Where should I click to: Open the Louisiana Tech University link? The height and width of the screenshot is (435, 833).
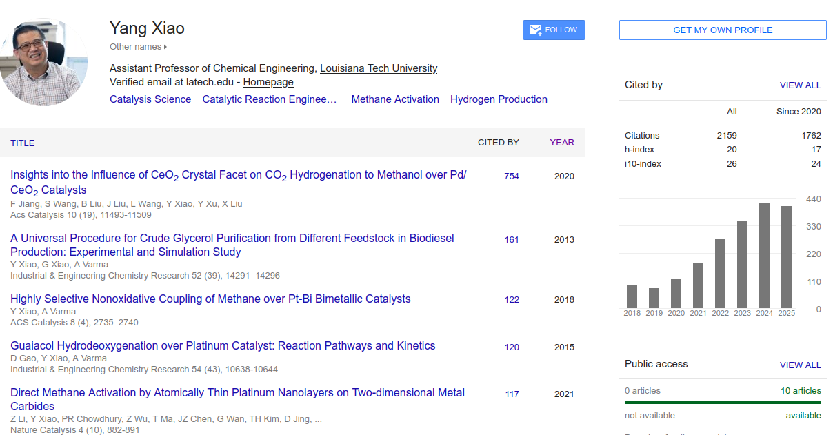(378, 68)
